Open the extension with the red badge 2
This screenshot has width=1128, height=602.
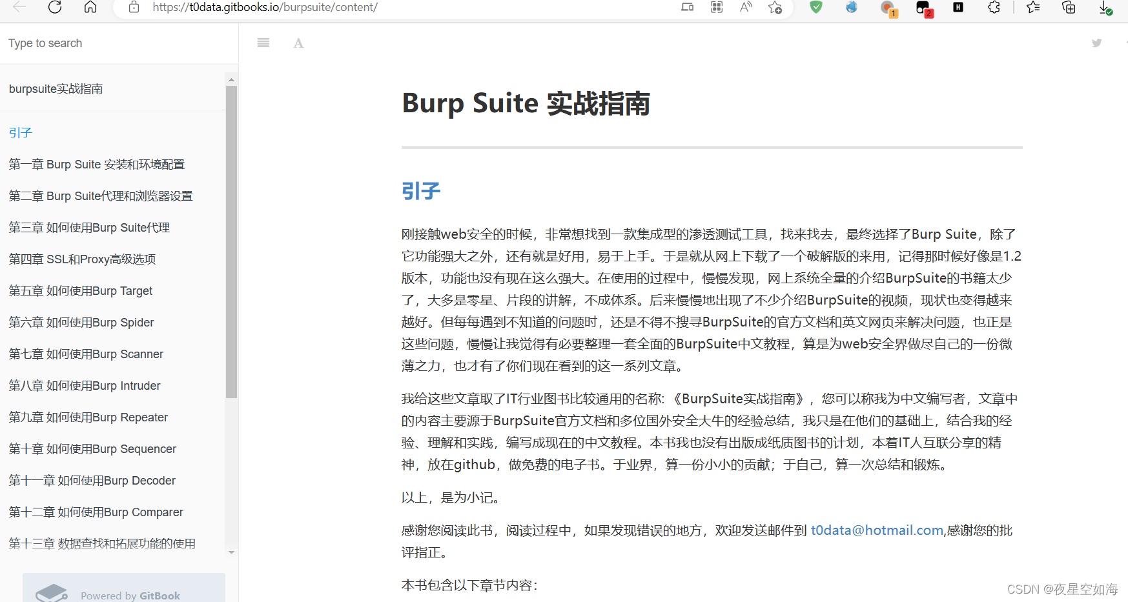pos(924,8)
